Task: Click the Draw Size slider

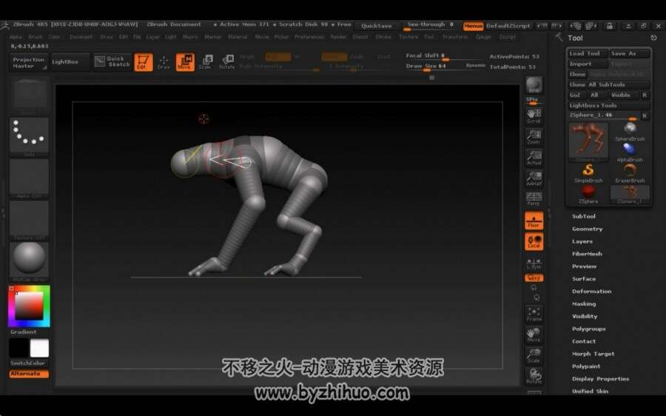Action: tap(434, 67)
